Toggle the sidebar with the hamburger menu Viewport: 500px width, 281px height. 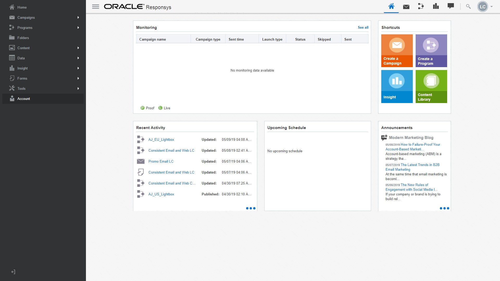pyautogui.click(x=96, y=7)
